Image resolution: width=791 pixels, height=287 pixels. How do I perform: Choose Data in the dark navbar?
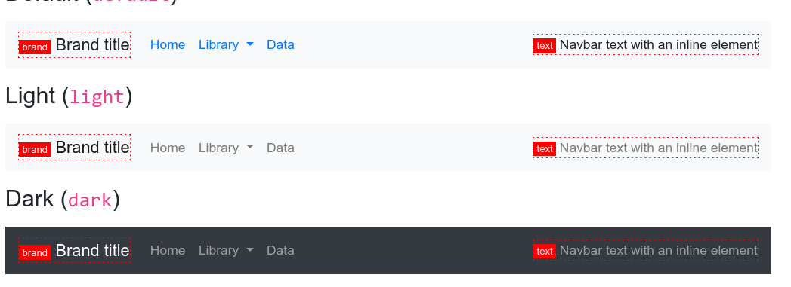pyautogui.click(x=280, y=250)
